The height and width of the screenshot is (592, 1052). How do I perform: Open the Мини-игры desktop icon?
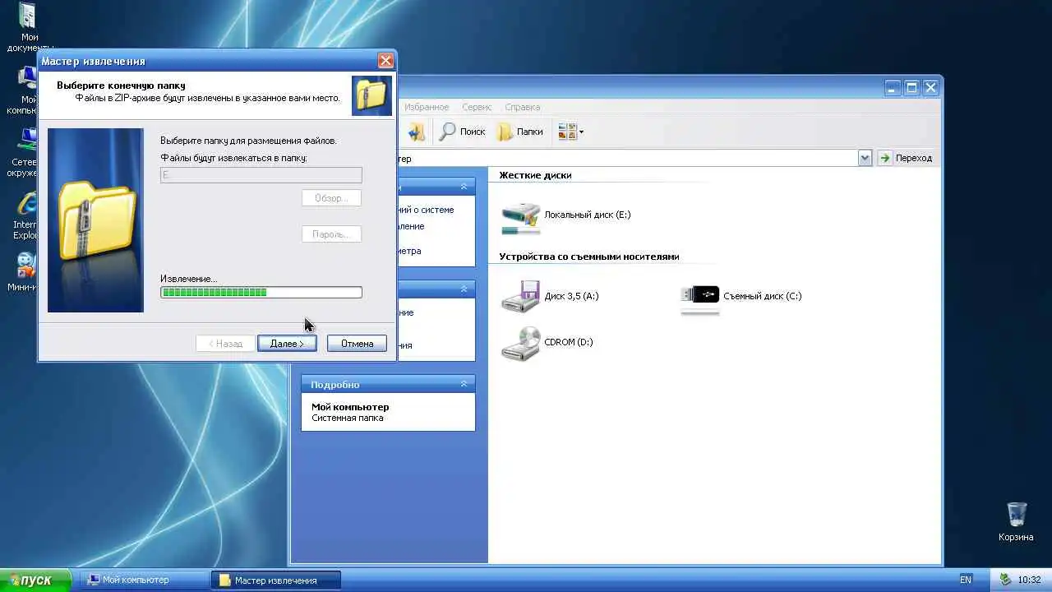click(x=25, y=272)
